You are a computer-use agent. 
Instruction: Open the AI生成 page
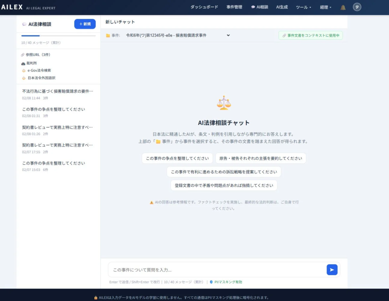point(281,6)
